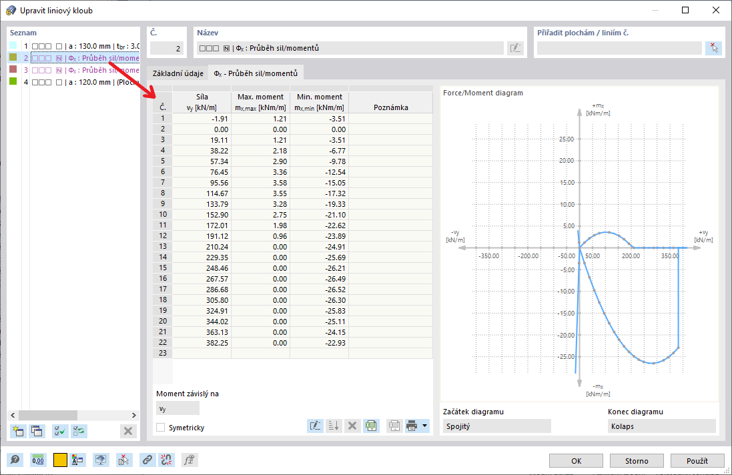Click the printer icon
Screen dimensions: 732x475
coord(412,426)
